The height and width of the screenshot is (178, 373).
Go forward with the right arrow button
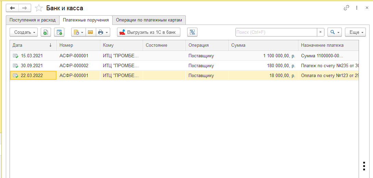click(25, 8)
